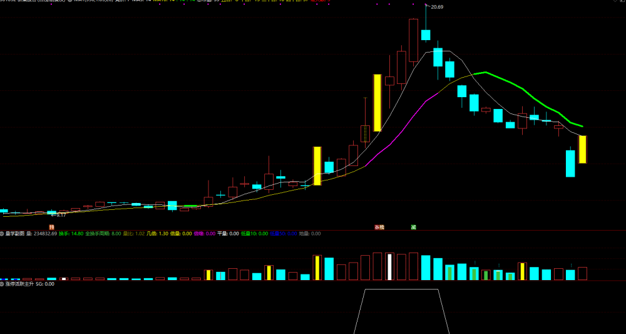This screenshot has width=626, height=334.
Task: Click the 量比: 1.02 value
Action: [x=134, y=233]
